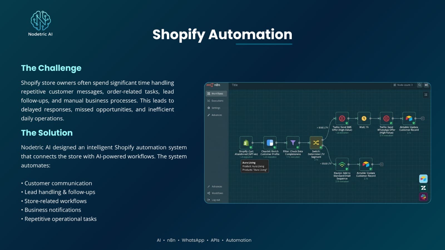Click "n8n" in the footer tag line

coord(171,240)
